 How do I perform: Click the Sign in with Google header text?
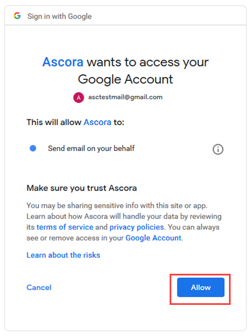[x=59, y=16]
